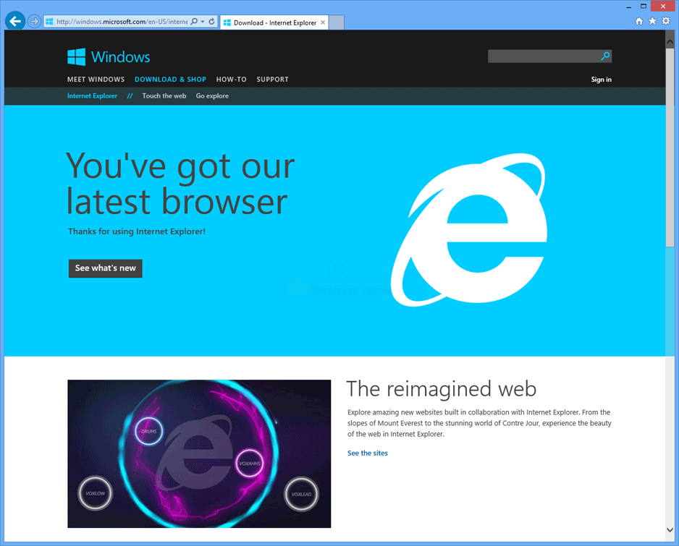The image size is (679, 546).
Task: Click the DRUMS circle in thumbnail
Action: (149, 431)
